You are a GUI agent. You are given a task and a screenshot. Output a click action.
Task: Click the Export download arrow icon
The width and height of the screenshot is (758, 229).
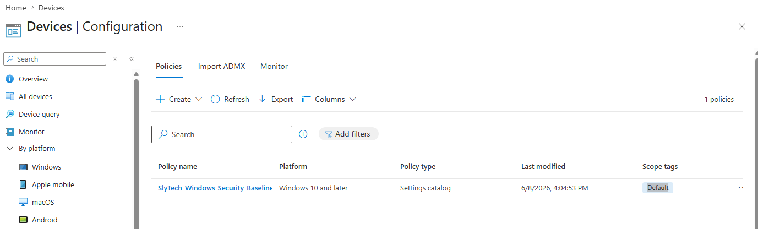pos(262,99)
